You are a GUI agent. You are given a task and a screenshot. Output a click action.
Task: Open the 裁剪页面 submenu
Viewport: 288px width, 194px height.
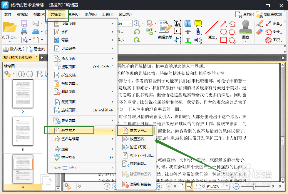[83, 102]
